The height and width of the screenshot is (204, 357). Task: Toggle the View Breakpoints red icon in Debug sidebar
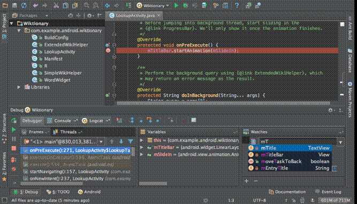pos(13,160)
